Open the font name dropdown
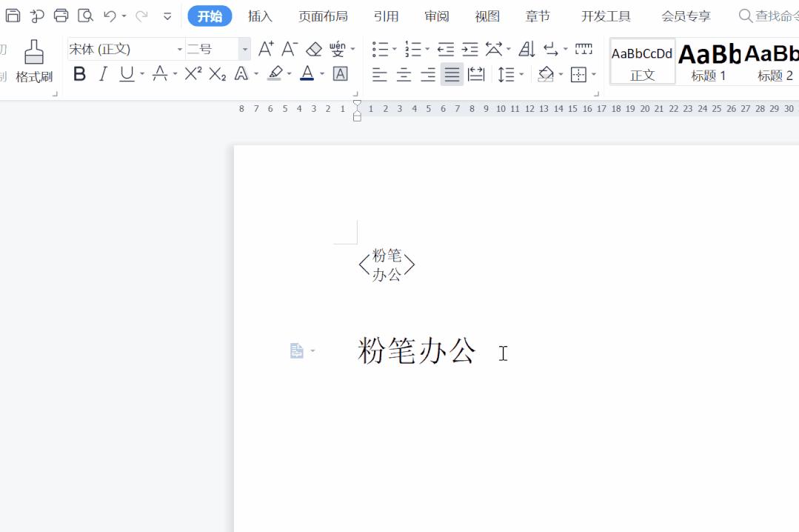This screenshot has width=799, height=532. pos(180,49)
